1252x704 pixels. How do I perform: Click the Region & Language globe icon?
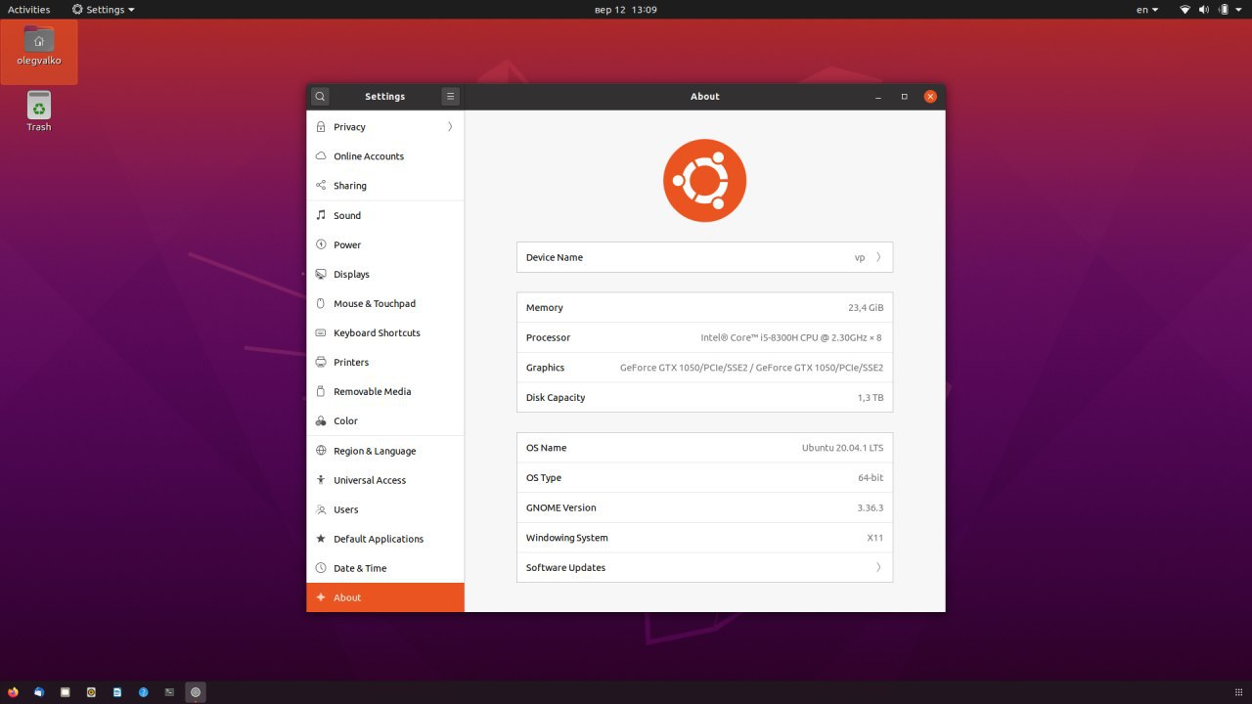[x=321, y=451]
